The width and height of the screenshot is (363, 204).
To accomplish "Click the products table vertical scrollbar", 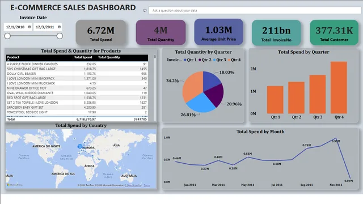I will click(155, 88).
